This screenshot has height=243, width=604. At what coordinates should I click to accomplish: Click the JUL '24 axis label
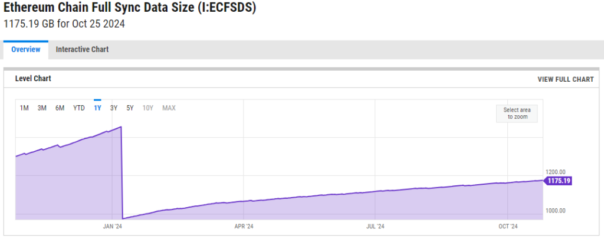[375, 227]
